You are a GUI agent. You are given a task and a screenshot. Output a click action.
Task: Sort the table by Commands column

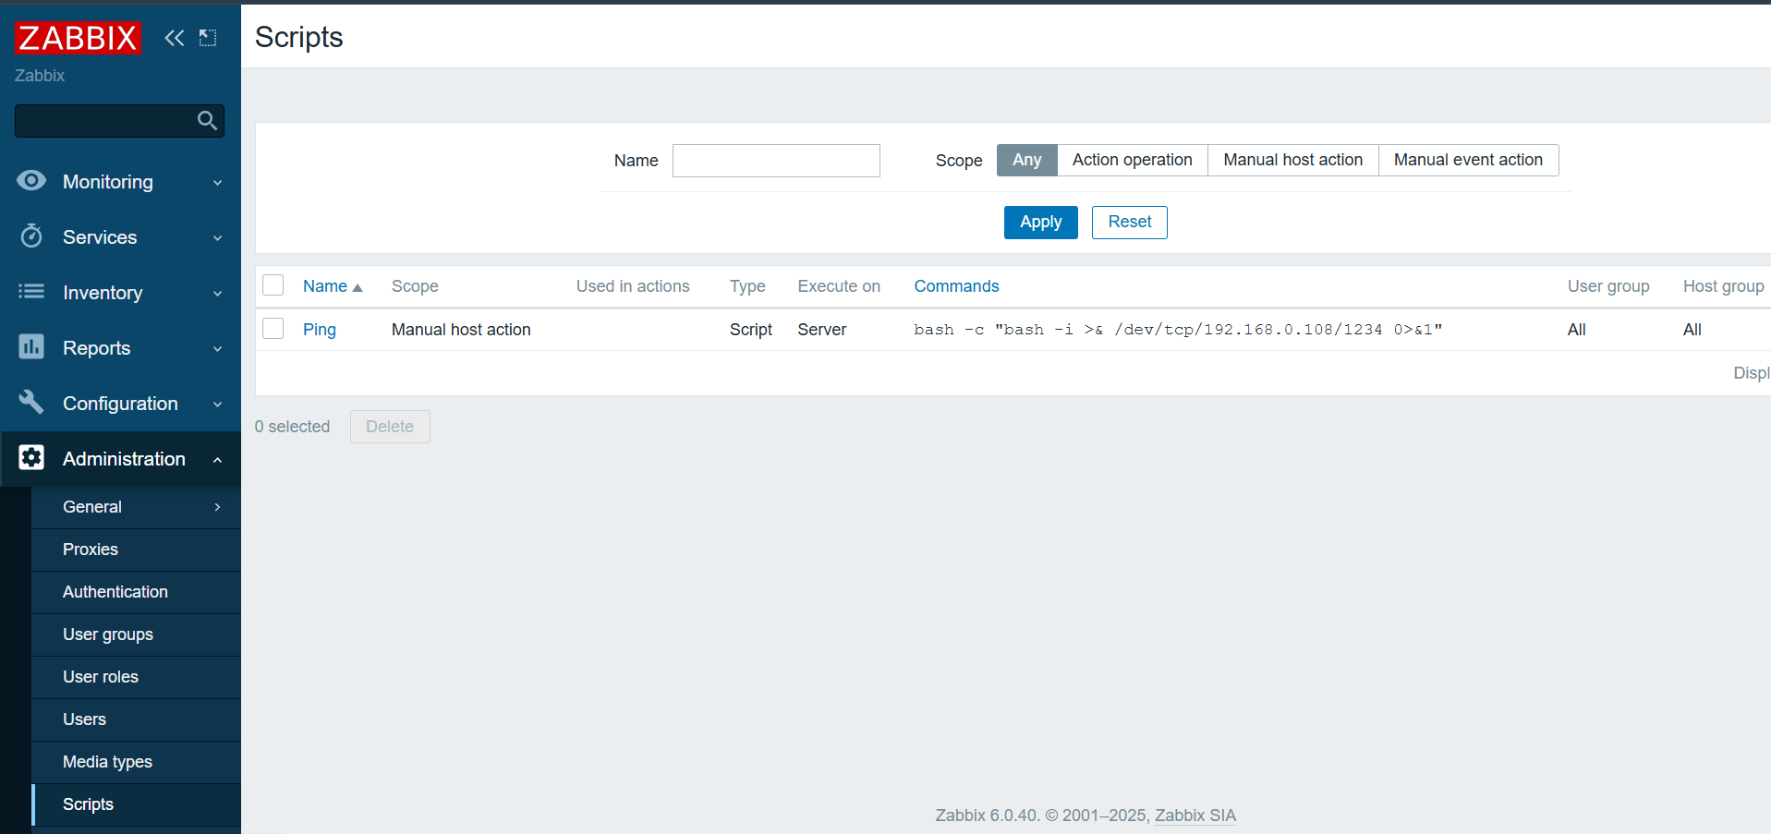[x=956, y=286]
